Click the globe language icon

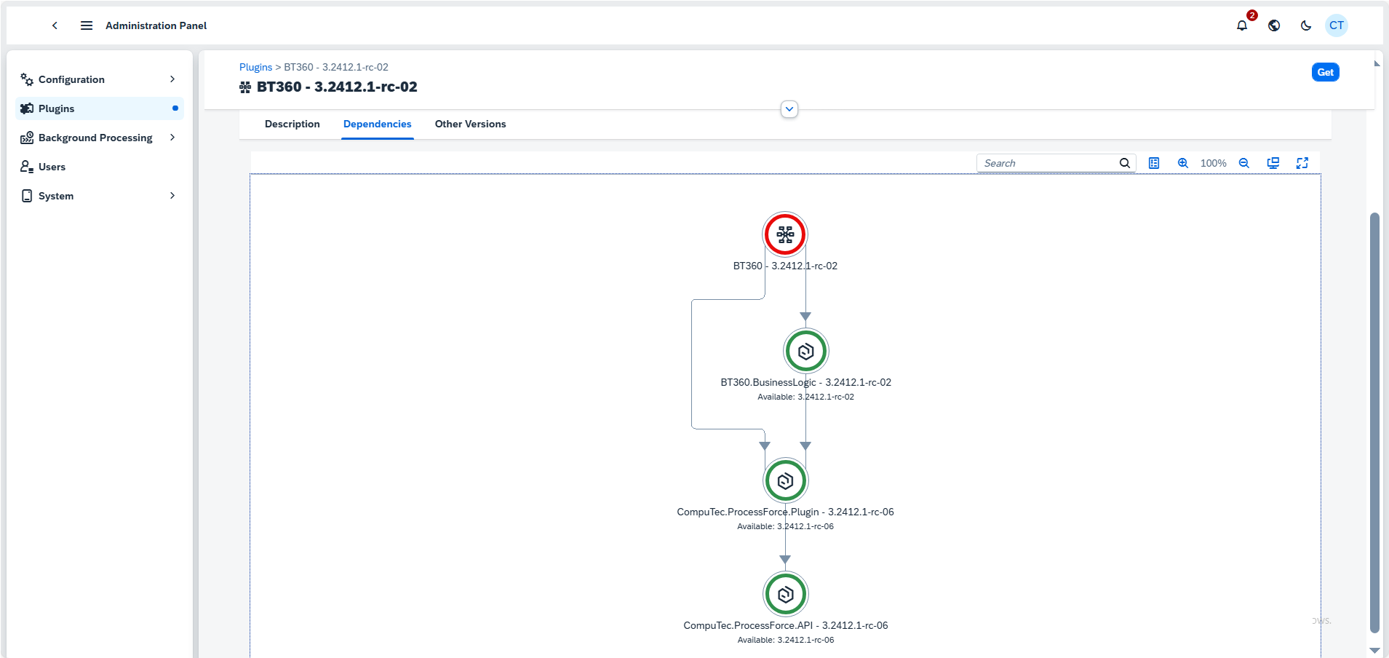[x=1274, y=25]
